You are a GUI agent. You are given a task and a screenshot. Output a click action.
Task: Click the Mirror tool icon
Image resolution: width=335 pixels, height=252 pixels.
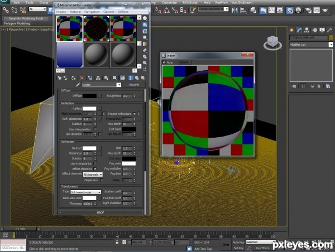pos(234,10)
